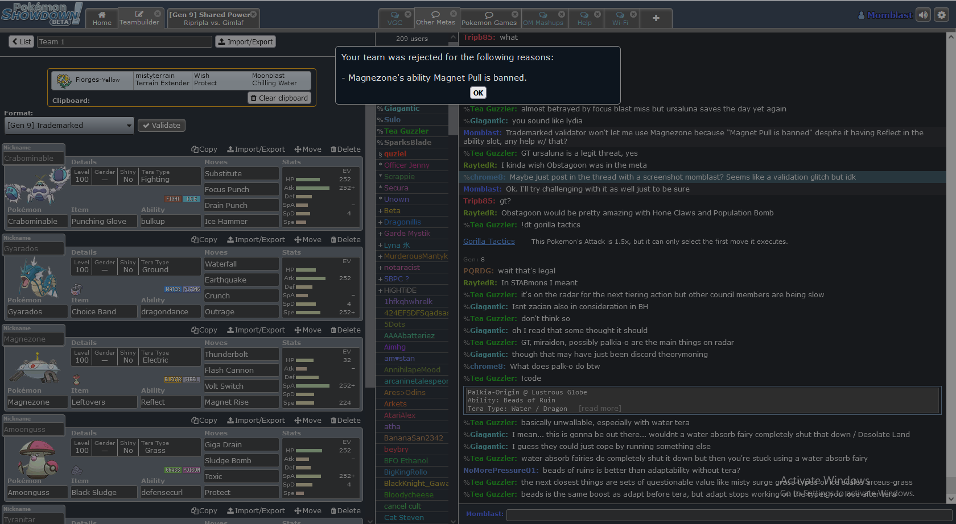Open the Gorilla Tactics link
Screen dimensions: 956x524
click(x=489, y=242)
